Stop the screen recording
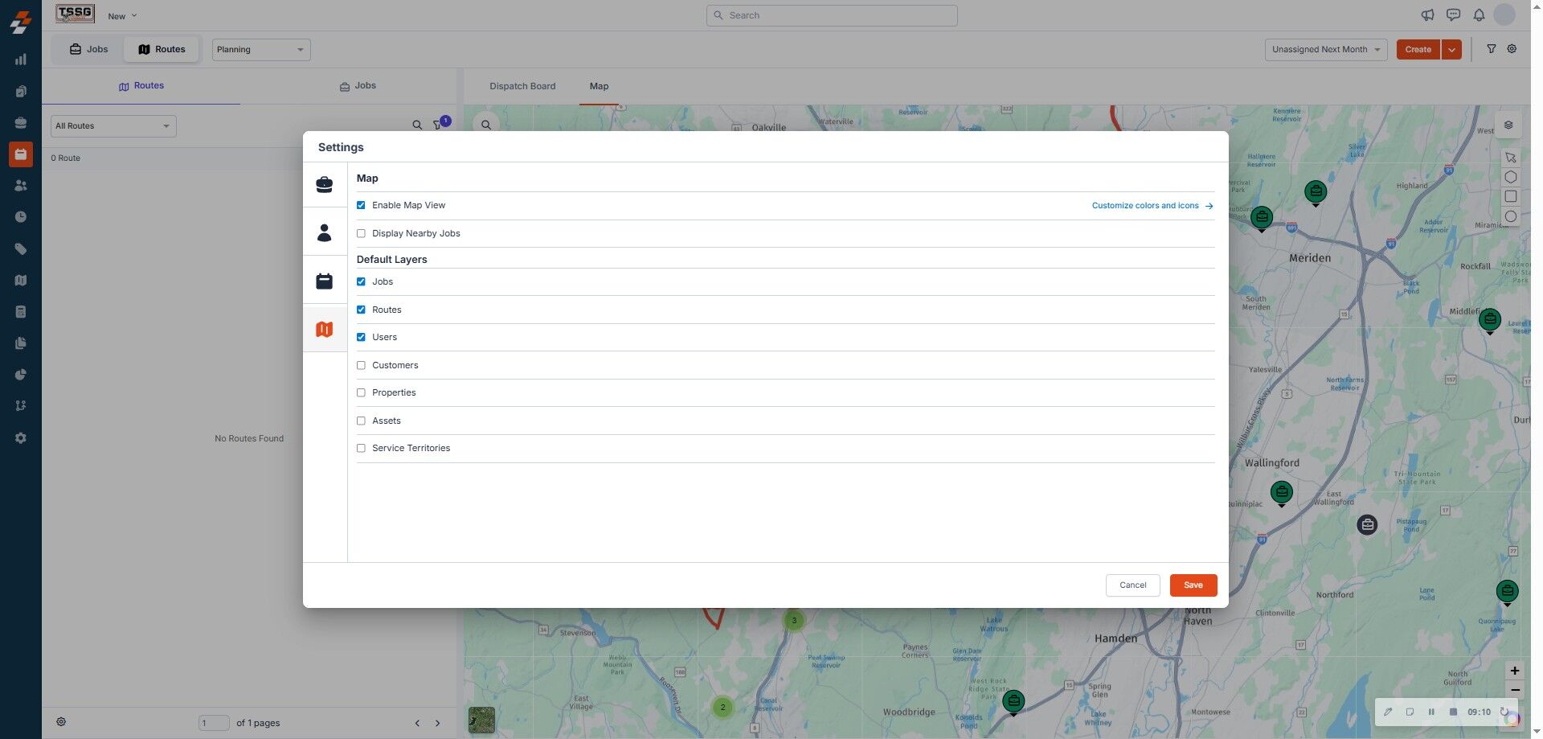 1453,712
